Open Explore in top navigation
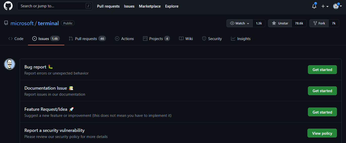Screen dimensions: 346x143 (172, 6)
